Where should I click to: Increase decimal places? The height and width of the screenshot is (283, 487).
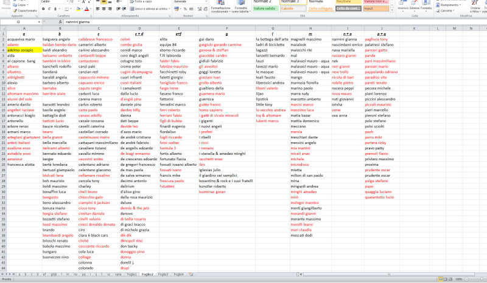click(200, 9)
